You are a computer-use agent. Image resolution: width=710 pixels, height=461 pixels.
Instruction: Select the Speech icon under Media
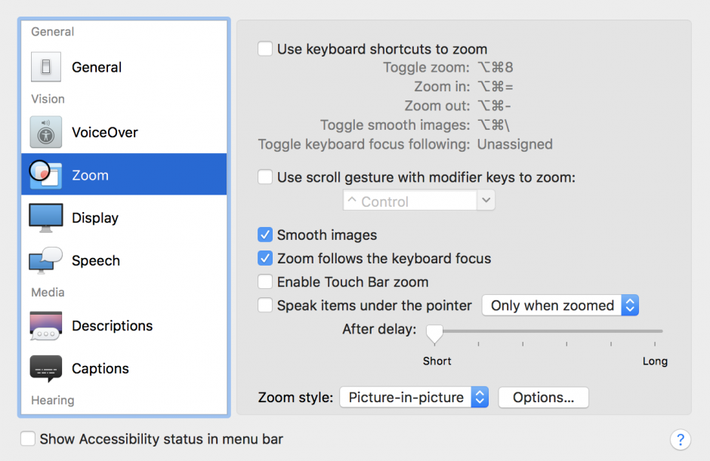45,260
